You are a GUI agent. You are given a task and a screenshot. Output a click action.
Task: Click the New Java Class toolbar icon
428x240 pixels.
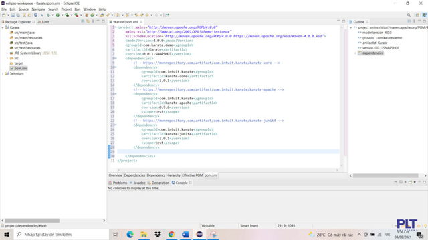point(92,15)
